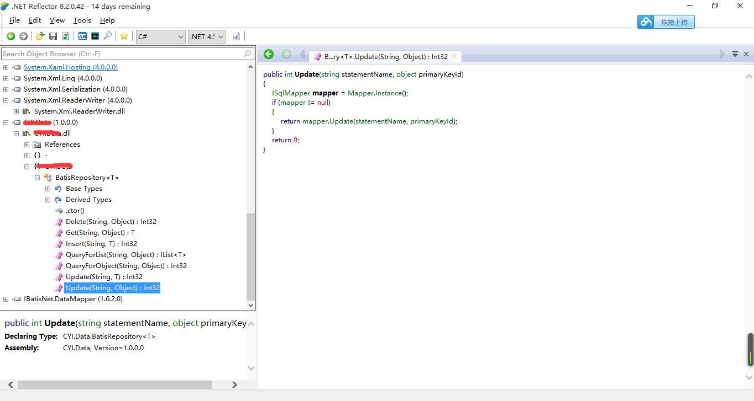The image size is (754, 401).
Task: Click the analyzer waveform icon in the toolbar
Action: (95, 36)
